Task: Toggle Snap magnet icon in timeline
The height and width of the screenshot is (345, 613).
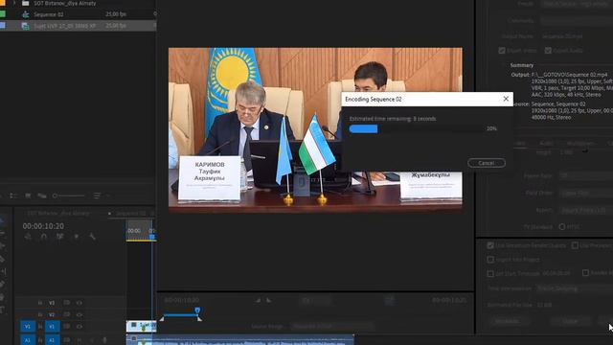Action: [x=44, y=237]
